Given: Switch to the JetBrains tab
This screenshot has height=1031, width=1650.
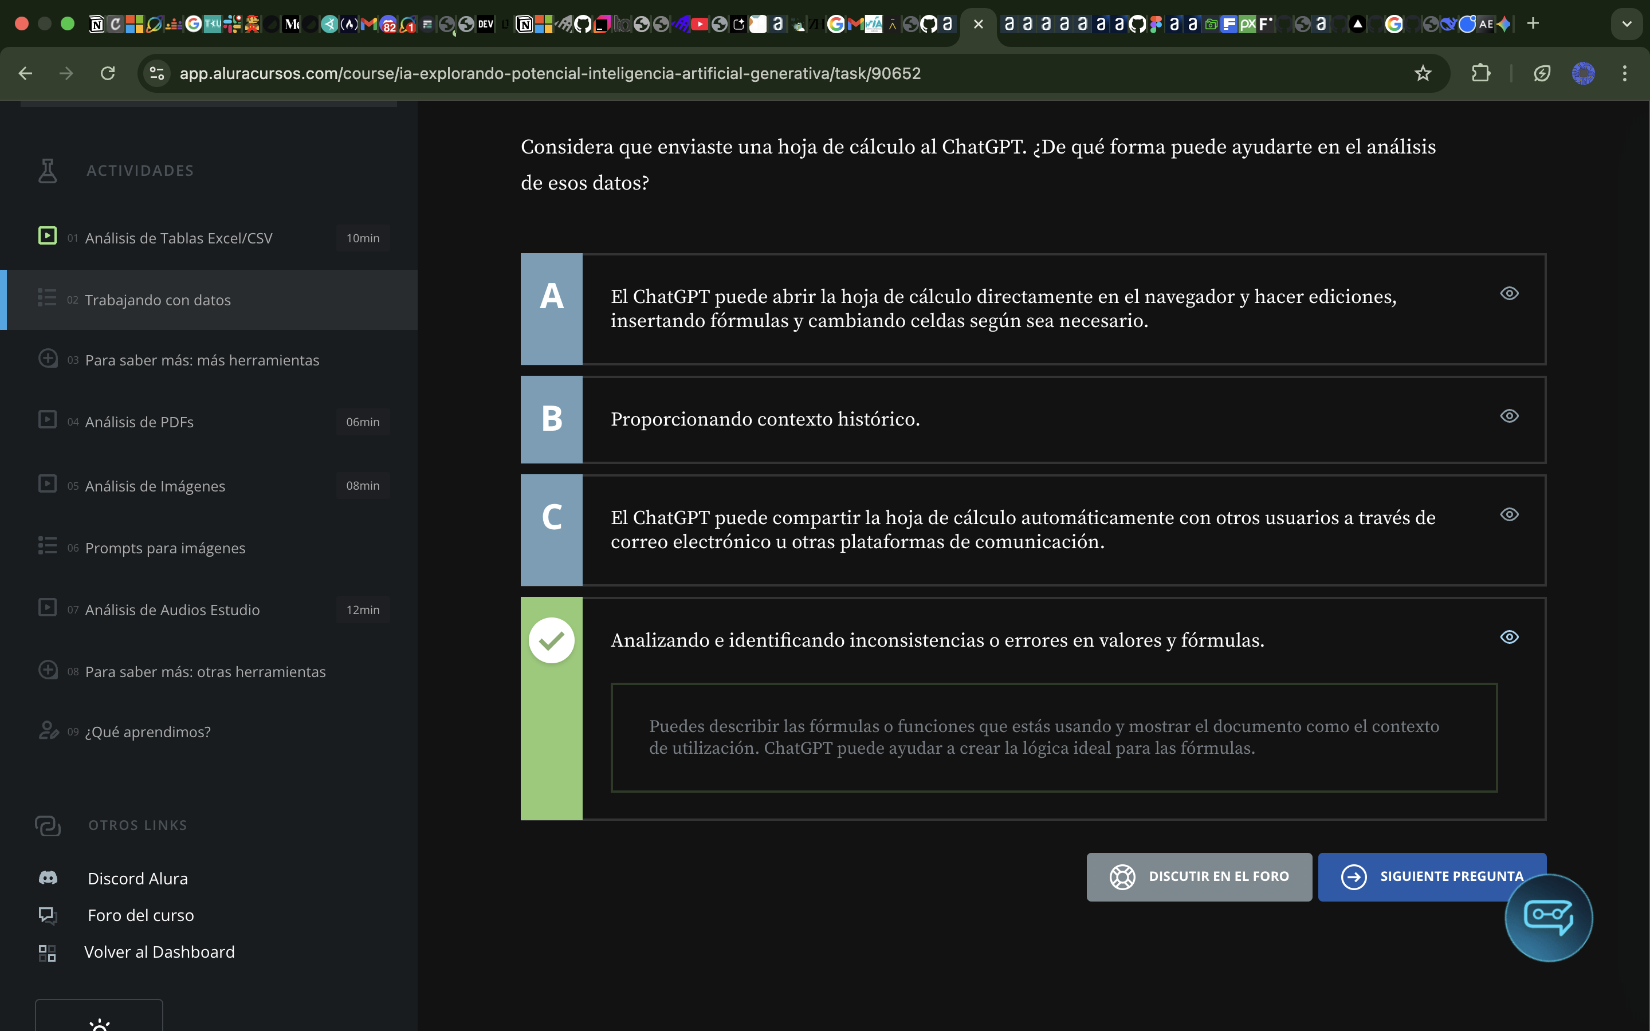Looking at the screenshot, I should coord(602,25).
